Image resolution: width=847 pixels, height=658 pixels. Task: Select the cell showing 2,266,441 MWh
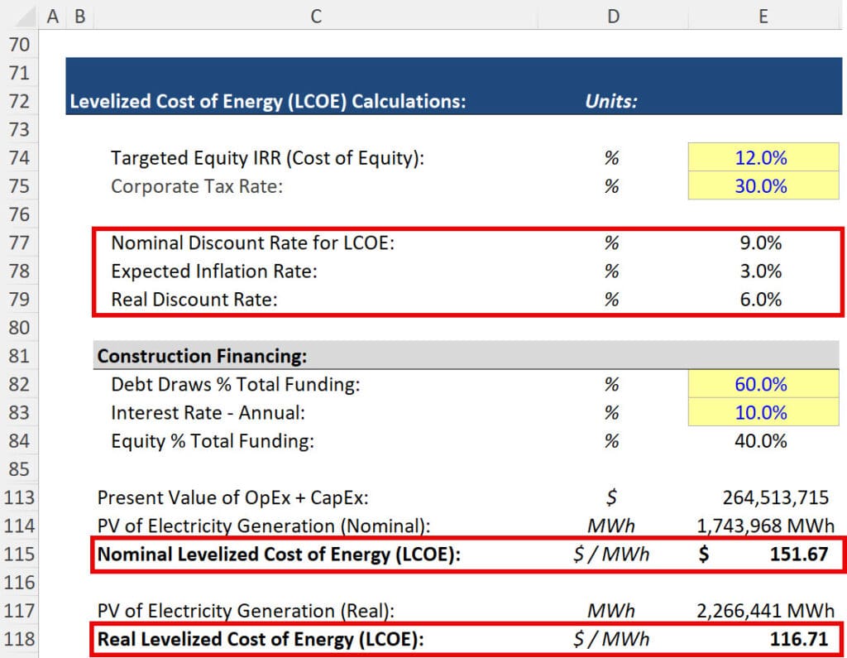[761, 610]
